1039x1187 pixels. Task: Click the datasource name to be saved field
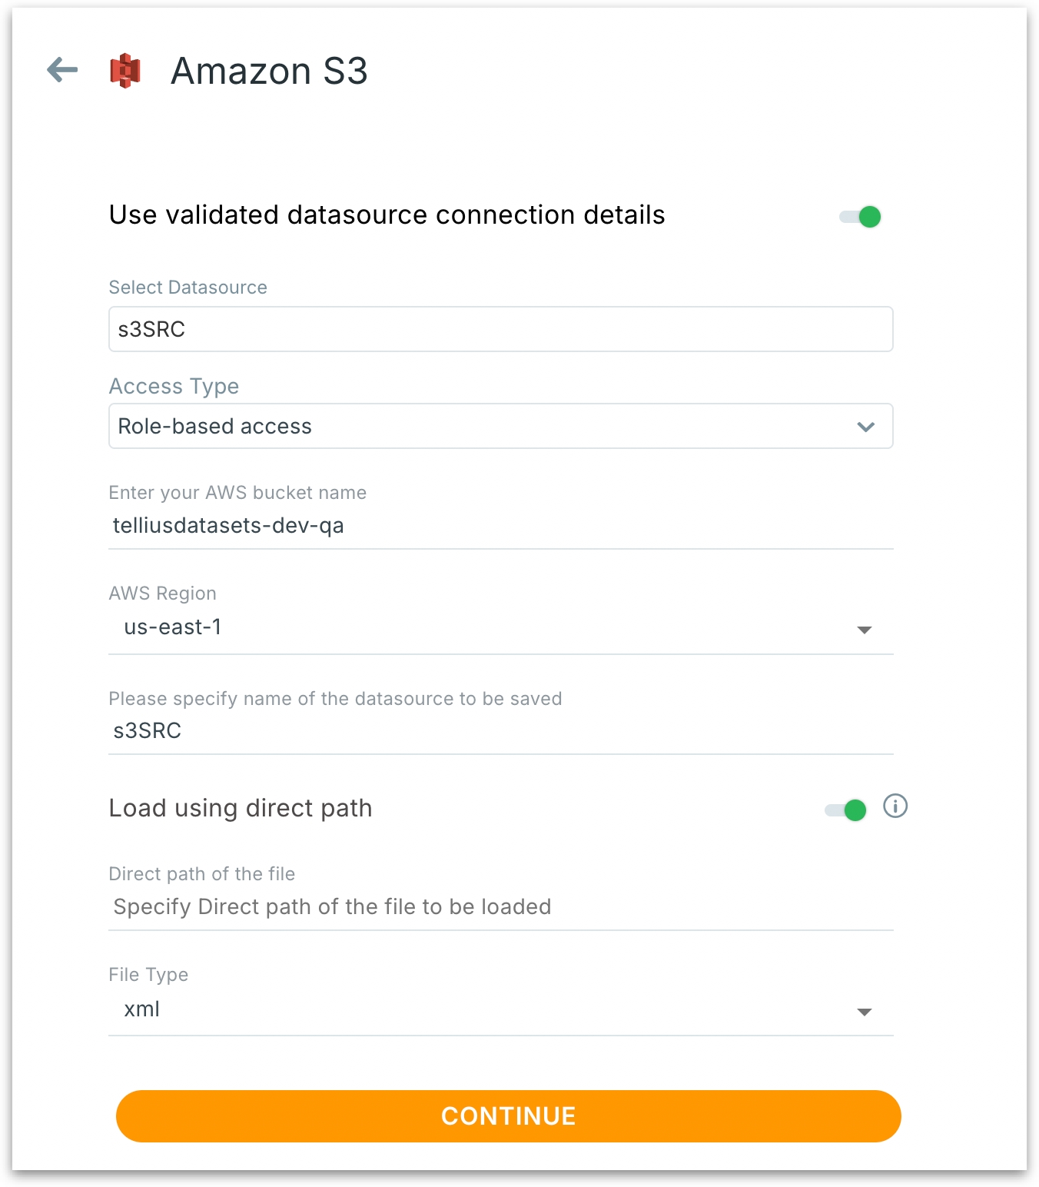500,731
